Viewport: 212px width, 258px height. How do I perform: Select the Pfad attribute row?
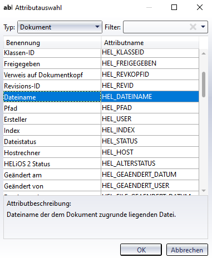(101, 108)
